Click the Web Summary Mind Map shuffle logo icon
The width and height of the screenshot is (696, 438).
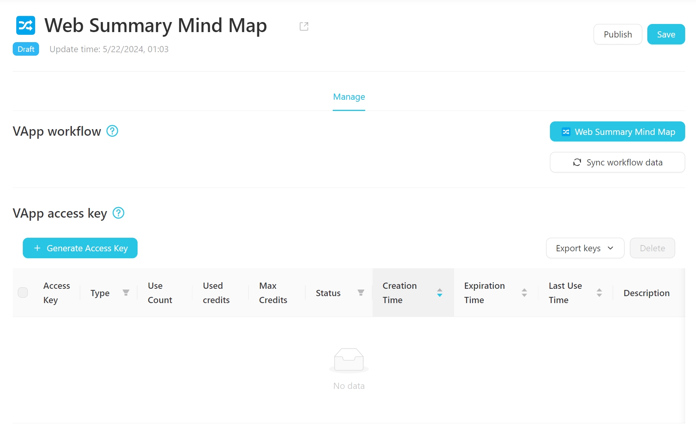[26, 26]
